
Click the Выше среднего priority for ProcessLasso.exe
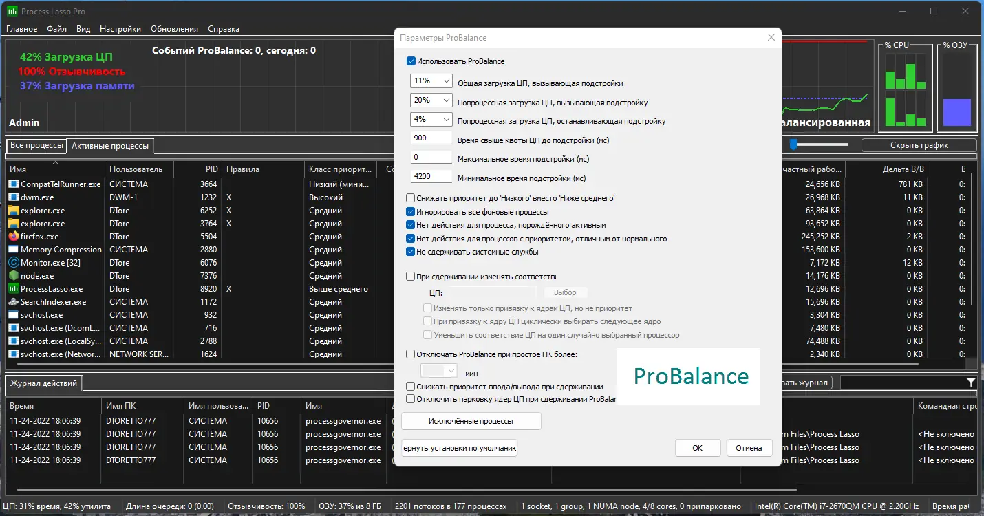click(x=339, y=289)
